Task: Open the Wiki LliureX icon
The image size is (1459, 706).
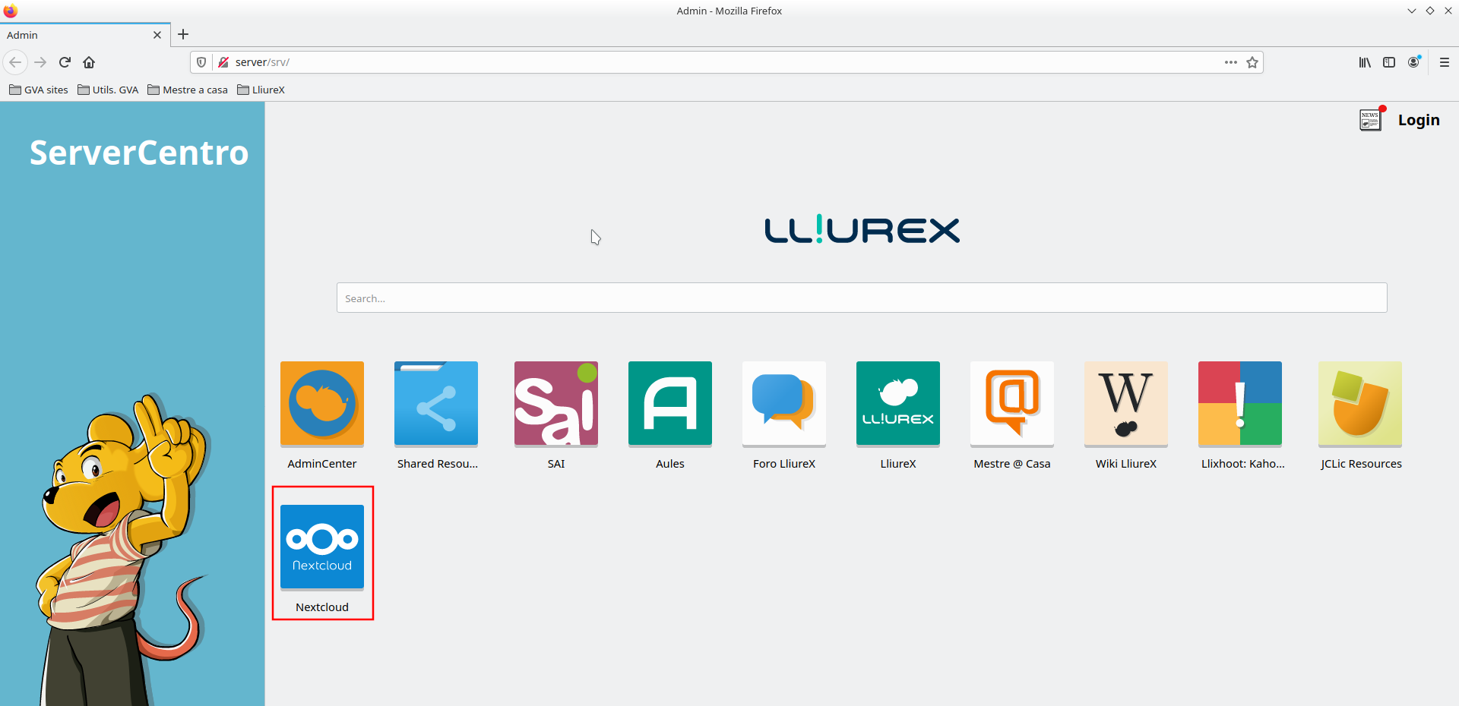Action: click(1125, 403)
